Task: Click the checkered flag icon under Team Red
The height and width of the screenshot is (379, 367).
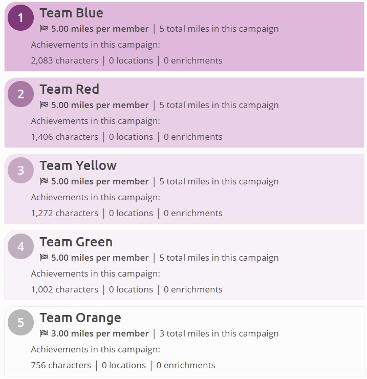Action: point(44,105)
